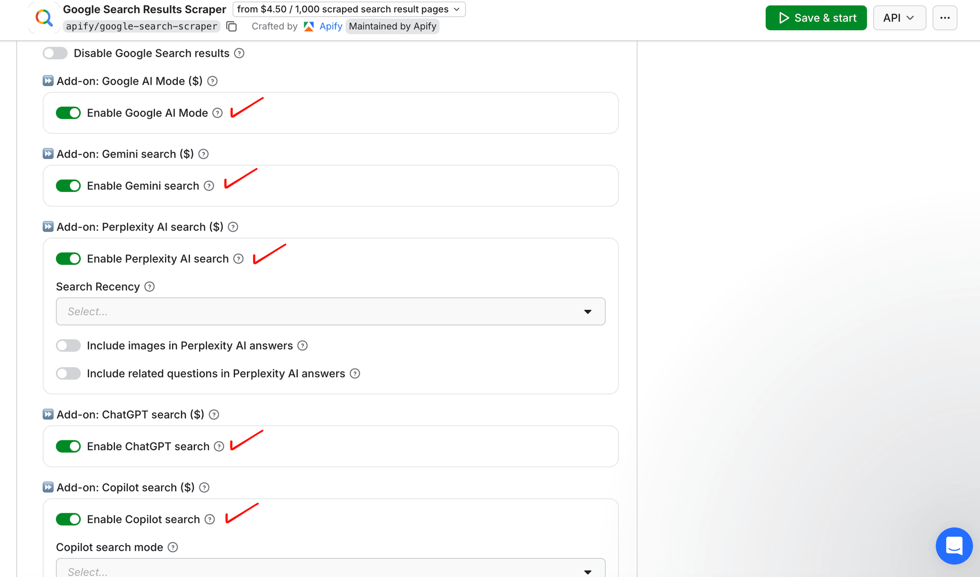The image size is (980, 577).
Task: Collapse the Add-on: Perplexity AI search section
Action: [x=48, y=227]
